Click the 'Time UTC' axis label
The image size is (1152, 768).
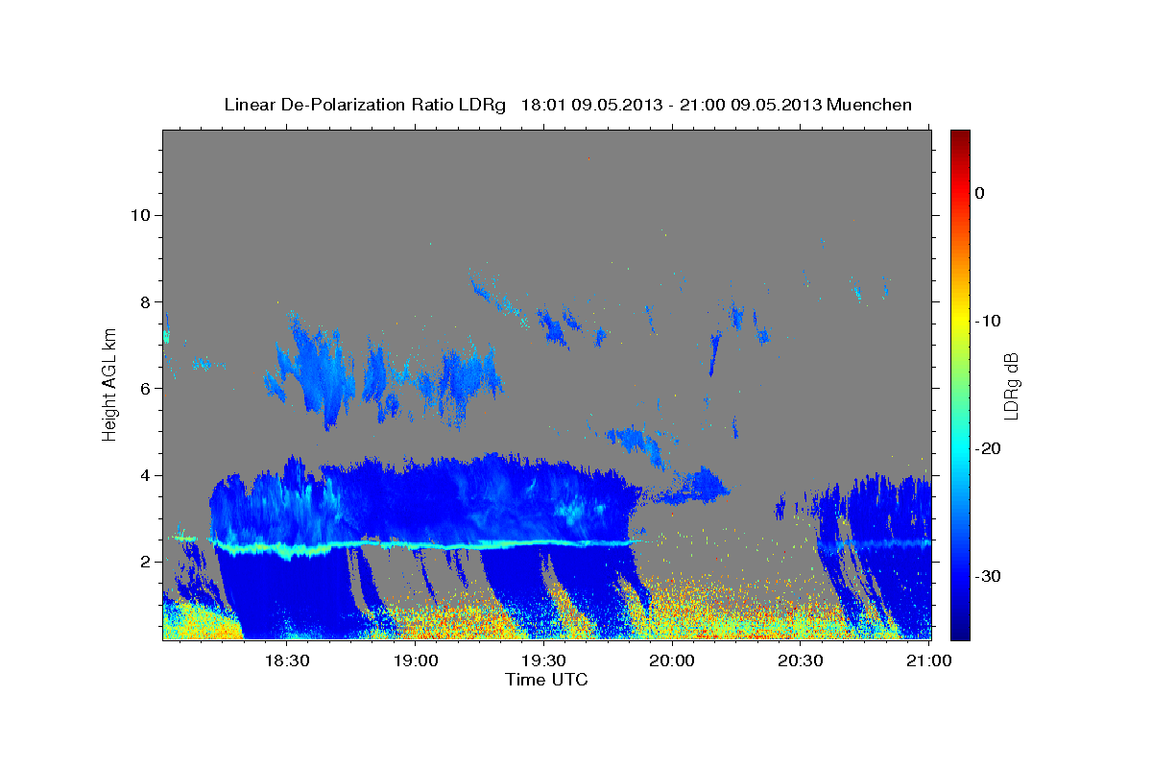[546, 680]
